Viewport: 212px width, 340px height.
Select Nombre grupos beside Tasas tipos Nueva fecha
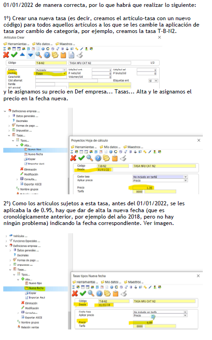[28, 323]
